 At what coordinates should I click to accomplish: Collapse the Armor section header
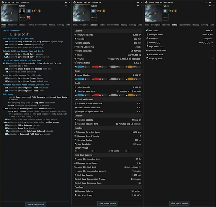(107, 71)
